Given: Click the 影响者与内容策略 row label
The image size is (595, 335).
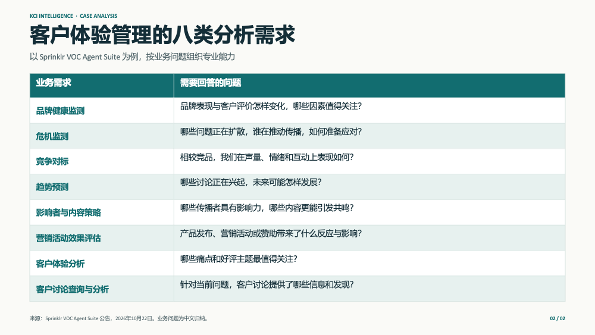Looking at the screenshot, I should pyautogui.click(x=68, y=212).
